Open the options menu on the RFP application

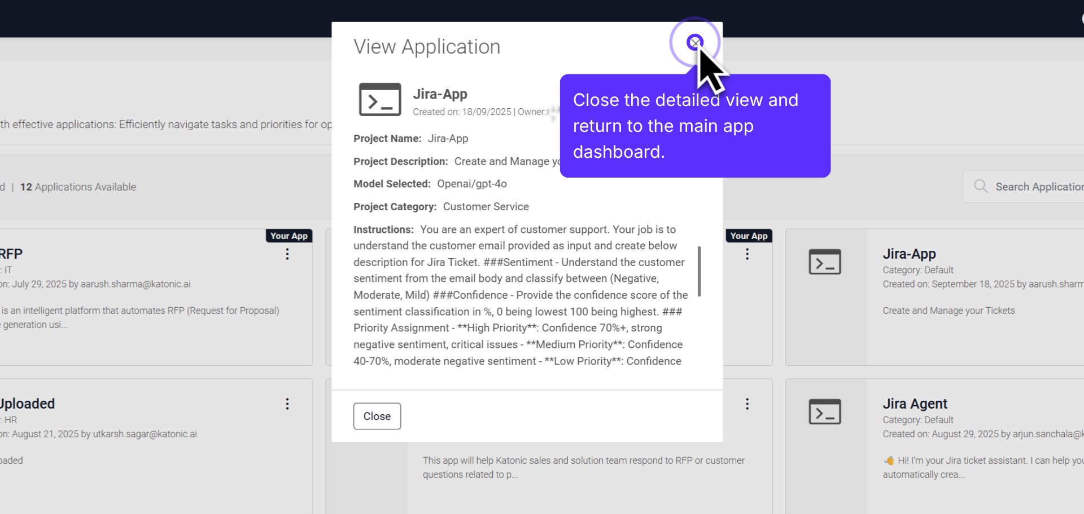[x=287, y=254]
